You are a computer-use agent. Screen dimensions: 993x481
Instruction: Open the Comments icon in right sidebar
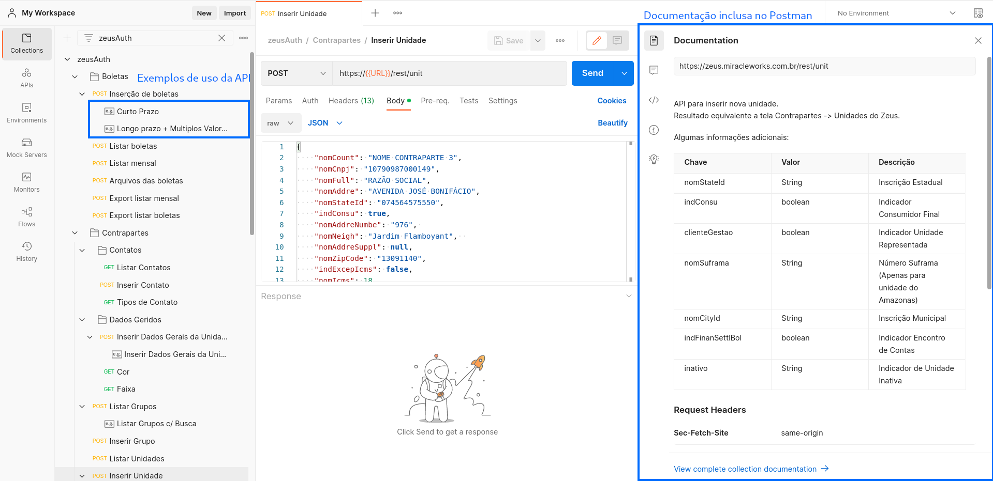pyautogui.click(x=654, y=70)
